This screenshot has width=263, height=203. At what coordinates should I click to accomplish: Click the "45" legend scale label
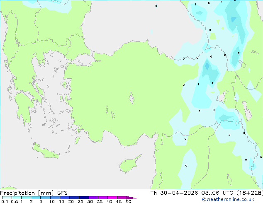119,201
